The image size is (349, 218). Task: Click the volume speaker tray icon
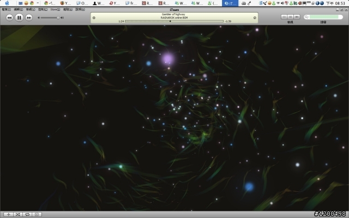pos(282,3)
